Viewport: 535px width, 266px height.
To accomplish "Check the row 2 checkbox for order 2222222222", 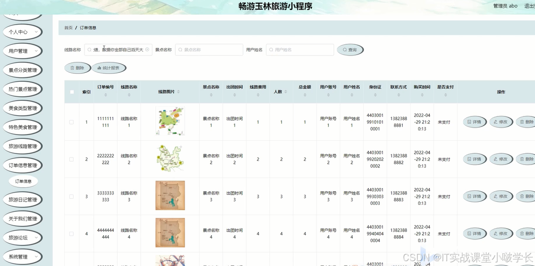I will 72,159.
